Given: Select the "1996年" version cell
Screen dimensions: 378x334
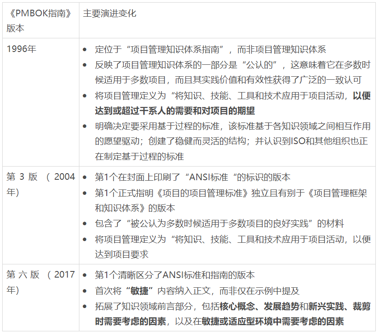Looking at the screenshot, I should (x=41, y=102).
